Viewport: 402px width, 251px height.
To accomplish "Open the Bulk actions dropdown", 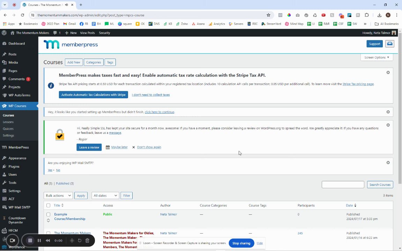I will [x=58, y=196].
